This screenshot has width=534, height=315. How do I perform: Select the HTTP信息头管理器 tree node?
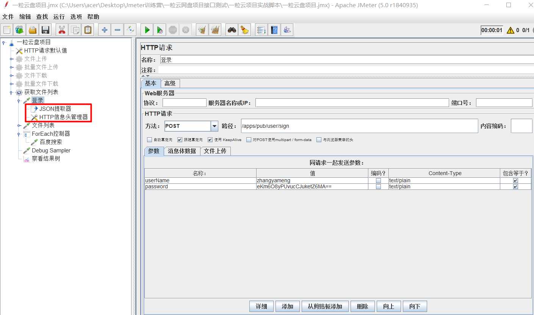click(63, 117)
